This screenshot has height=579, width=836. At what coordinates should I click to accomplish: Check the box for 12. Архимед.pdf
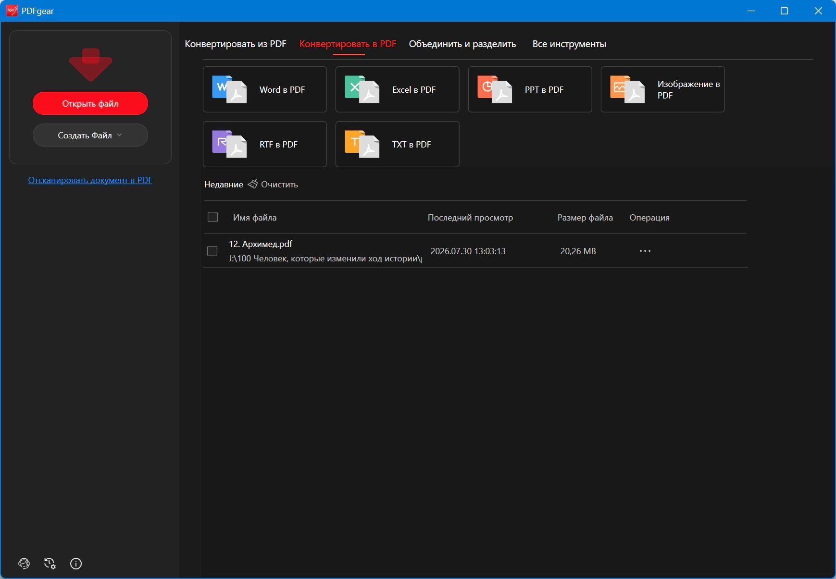coord(212,251)
